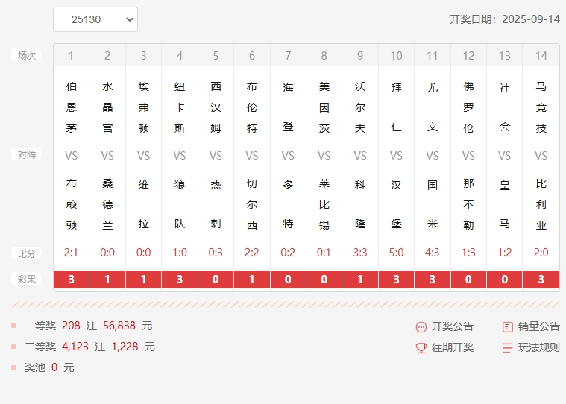566x404 pixels.
Task: Click the 5:0 score for 拜仁 match
Action: (x=396, y=253)
